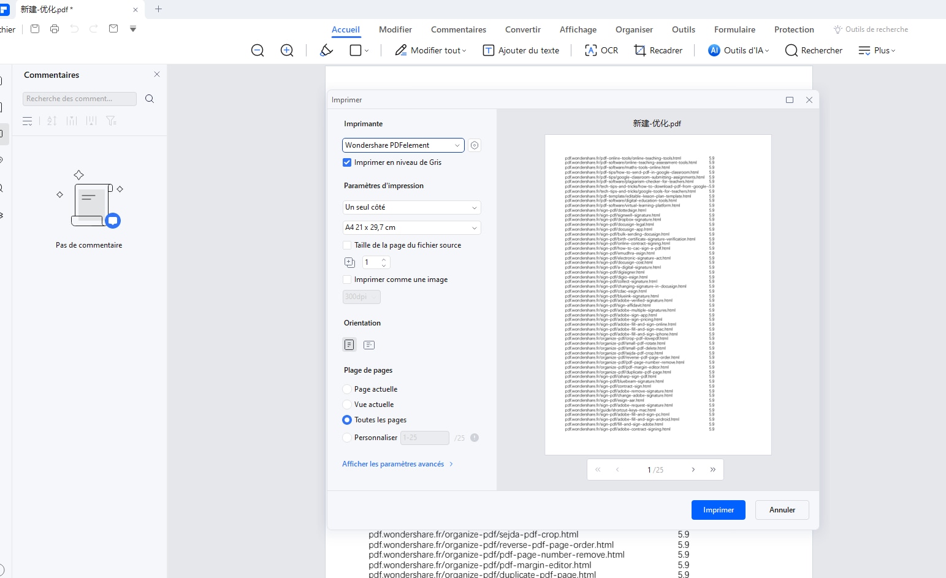Viewport: 946px width, 578px height.
Task: Open the Modifier tout dropdown
Action: click(430, 50)
